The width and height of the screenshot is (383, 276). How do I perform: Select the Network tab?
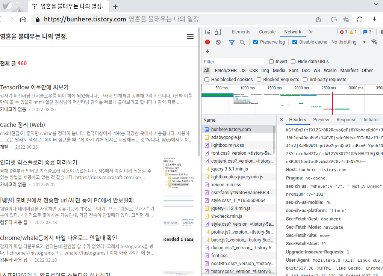[293, 32]
